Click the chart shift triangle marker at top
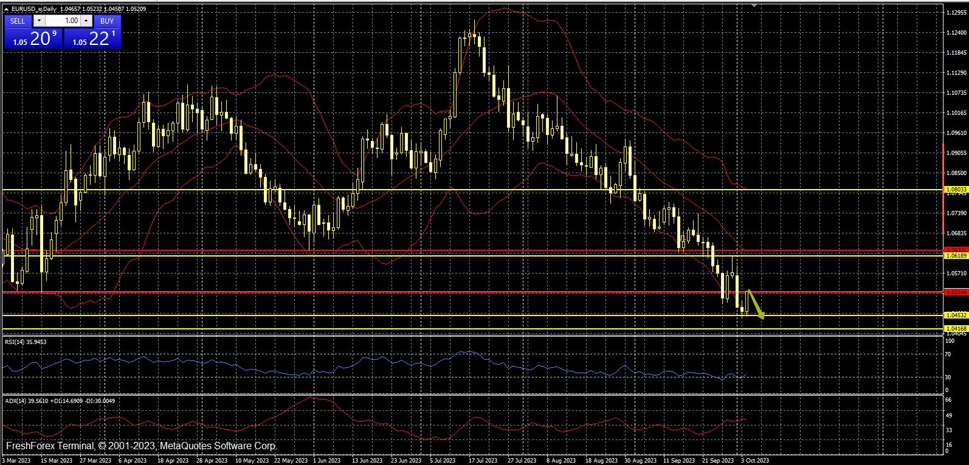The image size is (969, 465). 754,5
